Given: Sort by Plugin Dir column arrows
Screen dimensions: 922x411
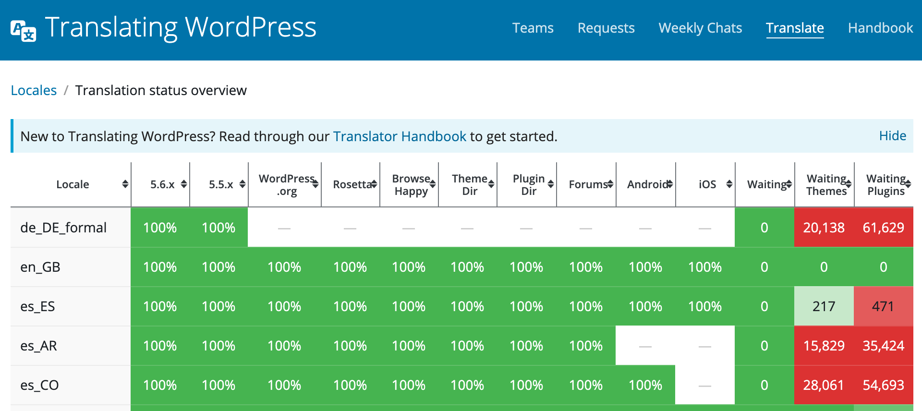Looking at the screenshot, I should [x=550, y=184].
